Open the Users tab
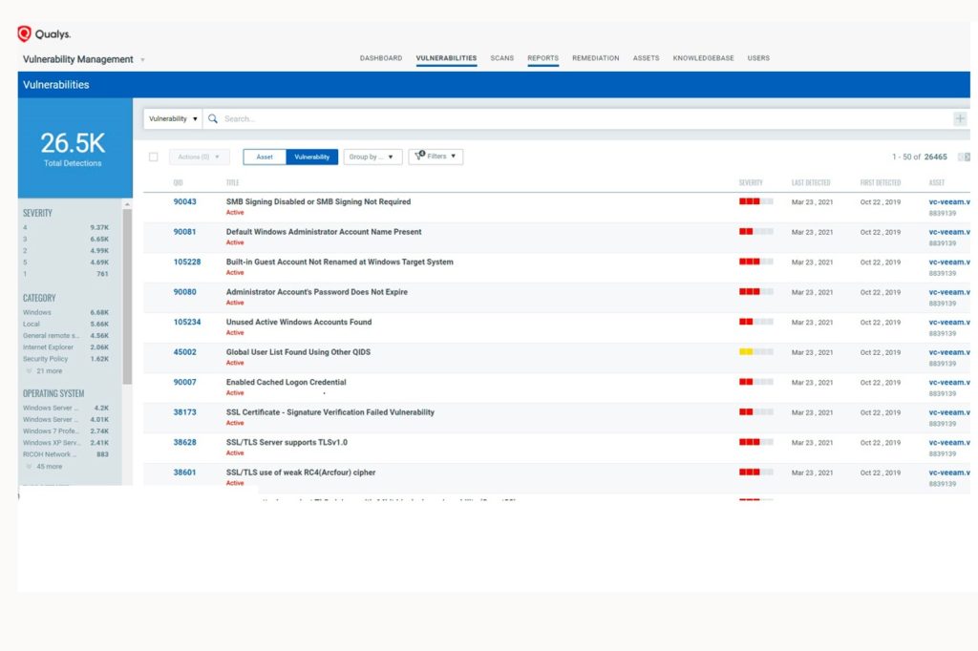The width and height of the screenshot is (978, 651). (758, 58)
